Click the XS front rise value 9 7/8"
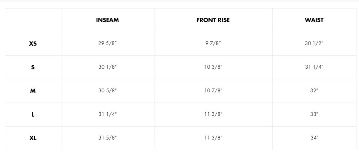 [x=213, y=44]
